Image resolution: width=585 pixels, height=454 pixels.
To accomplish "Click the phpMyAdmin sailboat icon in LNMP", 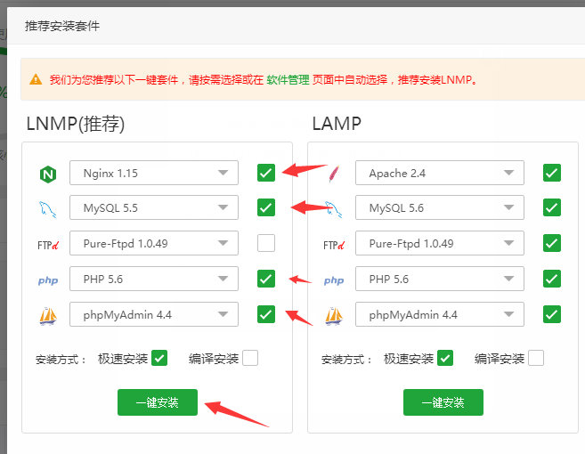I will pyautogui.click(x=47, y=315).
